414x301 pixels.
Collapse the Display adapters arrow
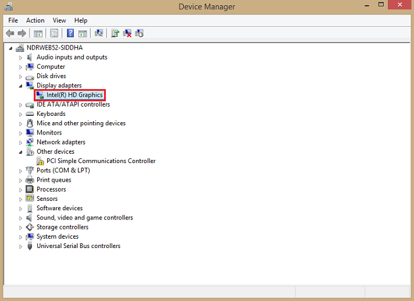(20, 86)
